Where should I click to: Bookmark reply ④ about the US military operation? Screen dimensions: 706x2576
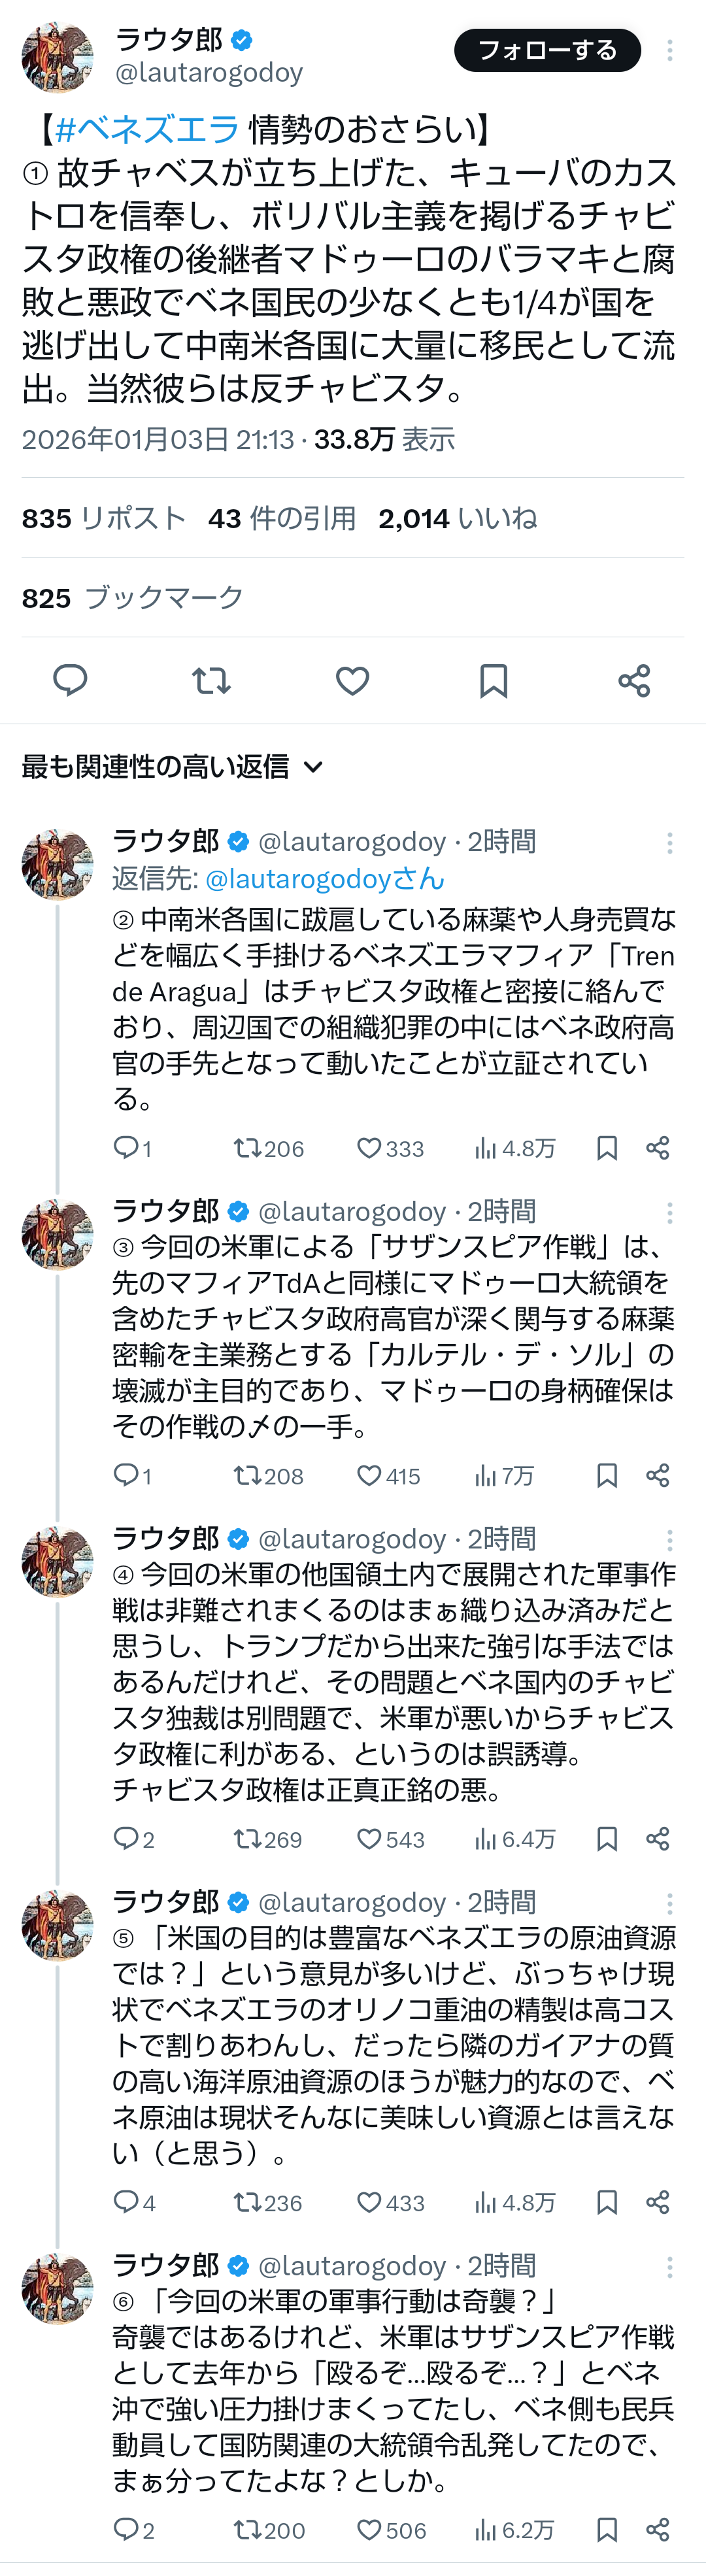coord(606,1839)
